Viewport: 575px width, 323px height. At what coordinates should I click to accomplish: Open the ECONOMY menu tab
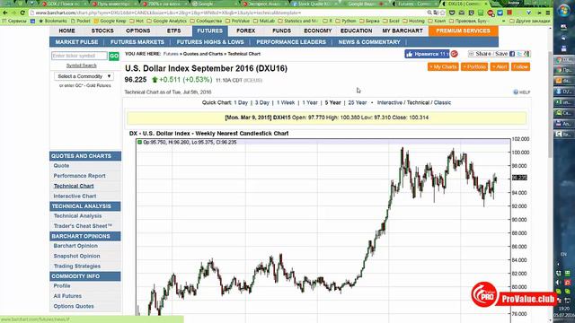point(317,31)
